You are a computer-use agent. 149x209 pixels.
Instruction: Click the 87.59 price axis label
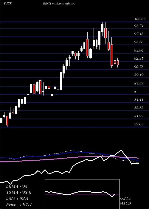click(x=139, y=83)
